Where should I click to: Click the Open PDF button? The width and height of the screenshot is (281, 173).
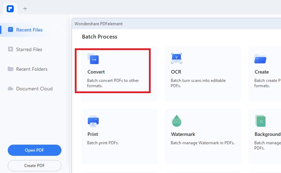click(34, 150)
